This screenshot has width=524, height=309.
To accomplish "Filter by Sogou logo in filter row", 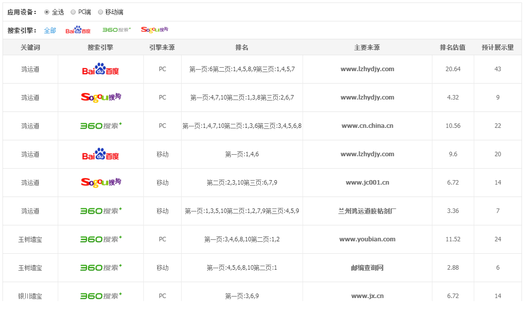I will [x=154, y=30].
